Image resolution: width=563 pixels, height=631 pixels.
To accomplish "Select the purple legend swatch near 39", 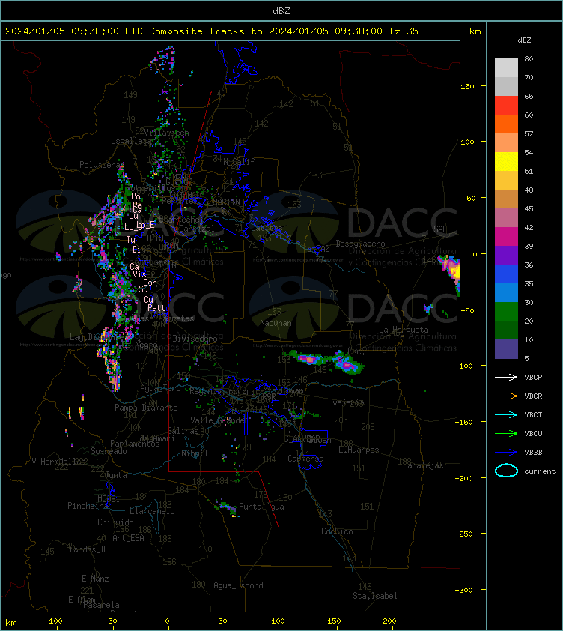I will pos(506,255).
